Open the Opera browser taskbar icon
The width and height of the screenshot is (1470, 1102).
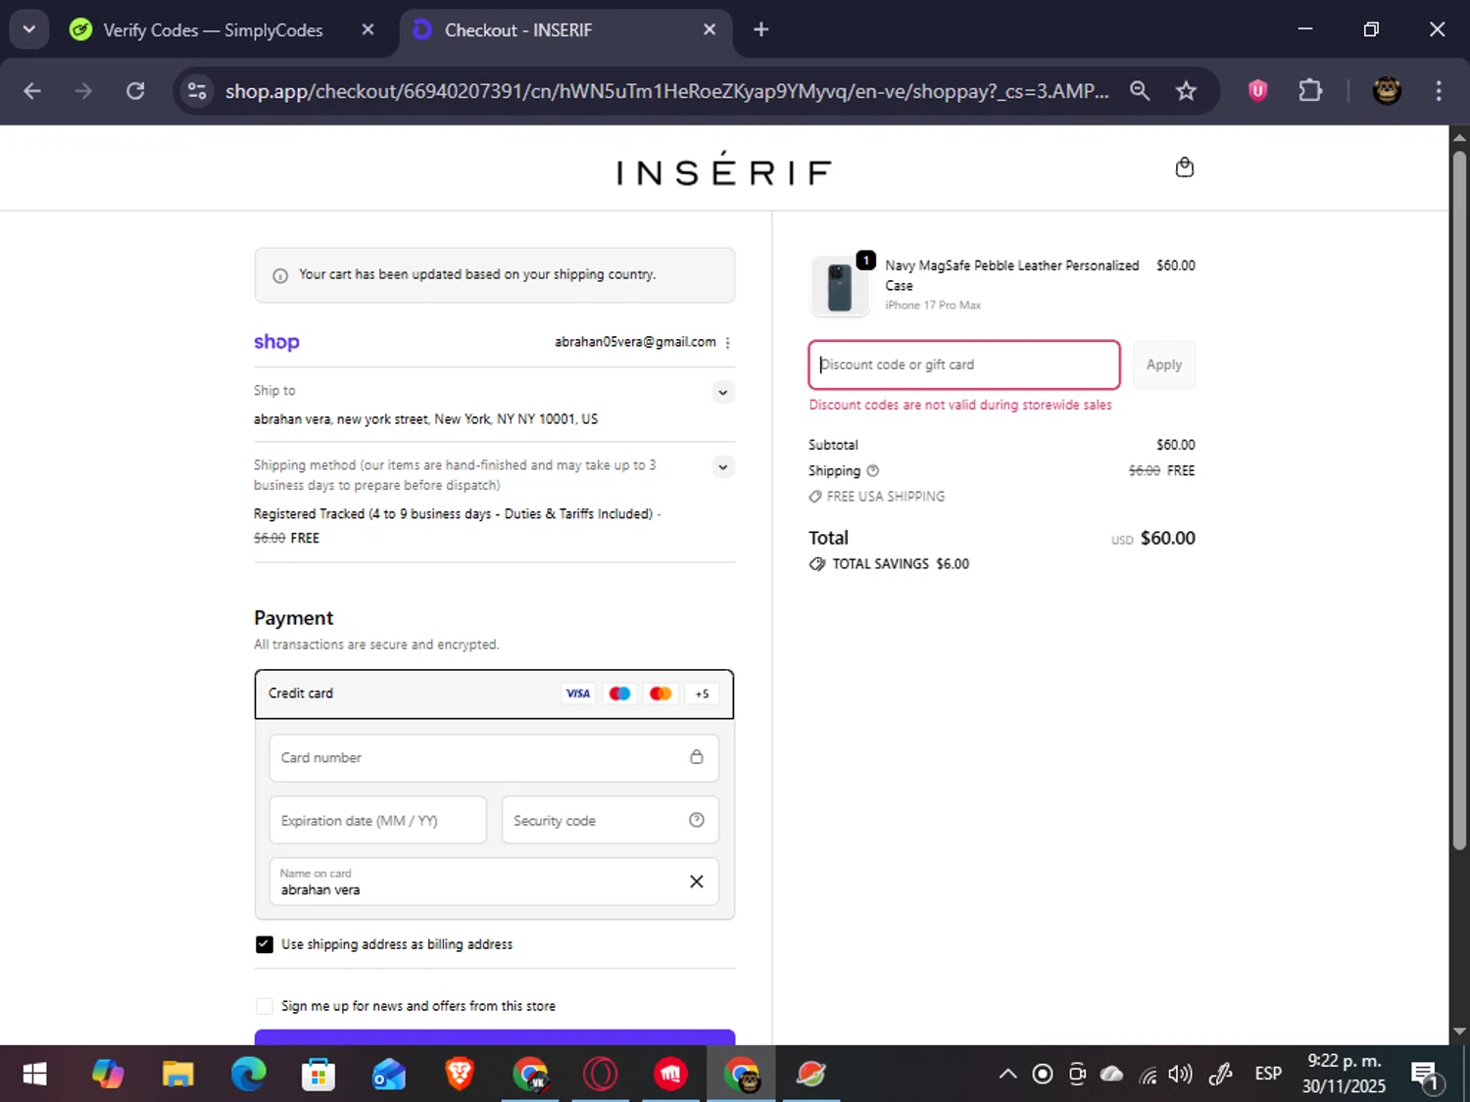[600, 1075]
